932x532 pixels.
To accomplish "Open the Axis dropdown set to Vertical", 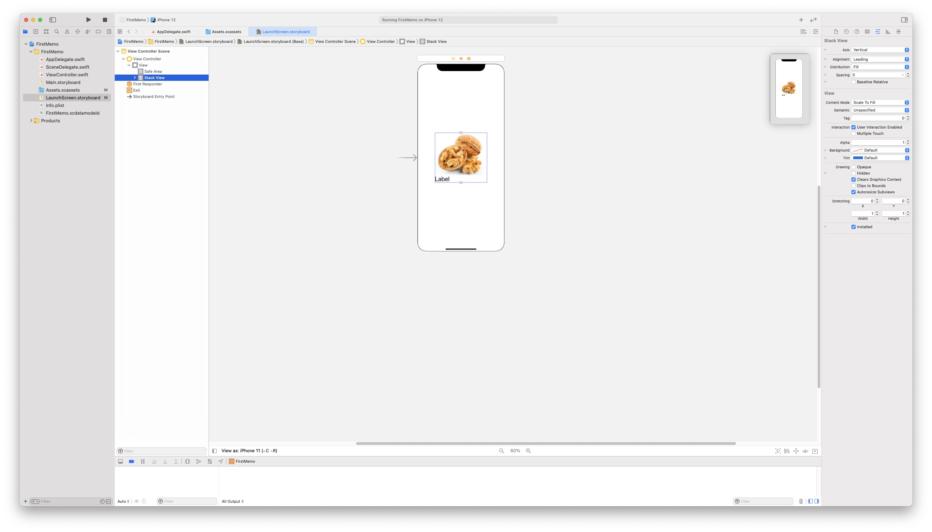I will pyautogui.click(x=880, y=50).
